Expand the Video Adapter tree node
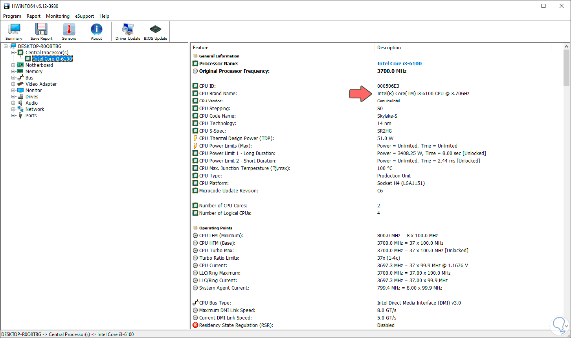 point(13,84)
